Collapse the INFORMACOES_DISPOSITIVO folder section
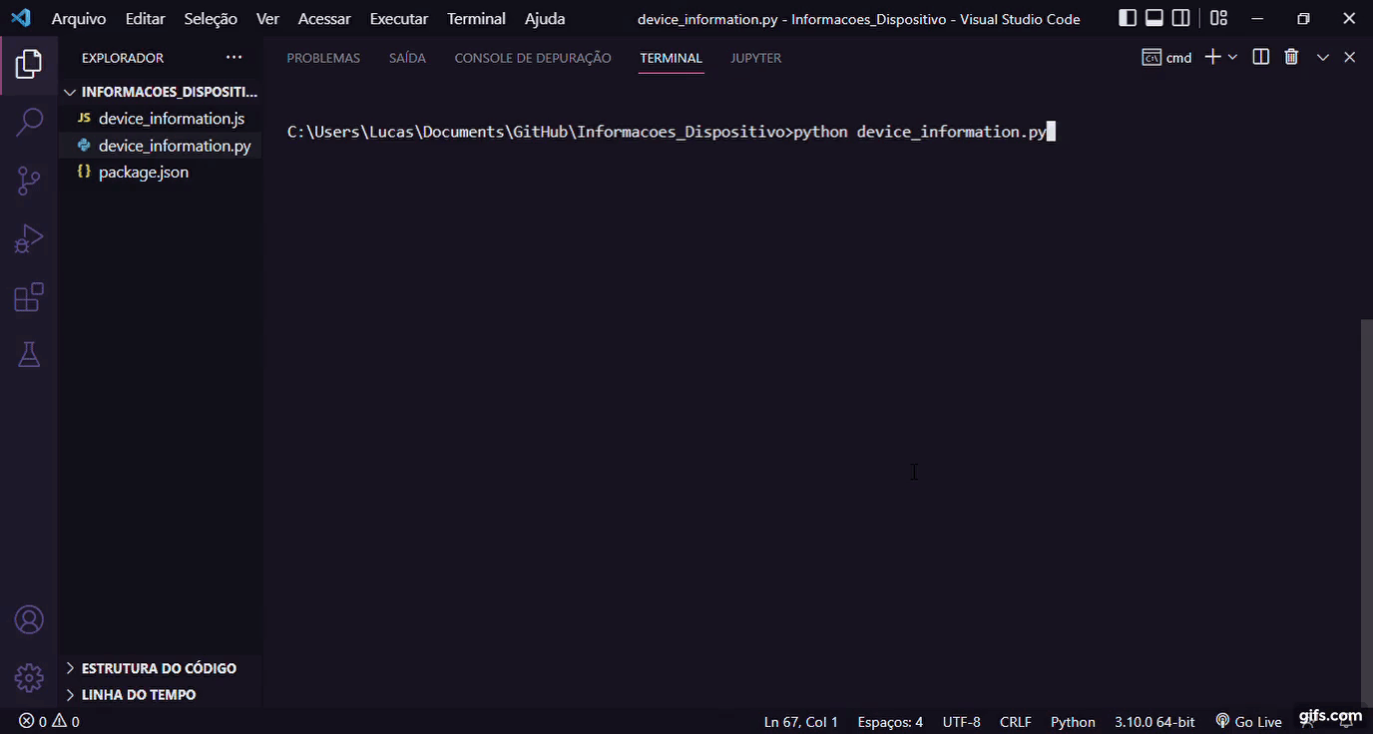Screen dimensions: 1373x734 pos(161,92)
